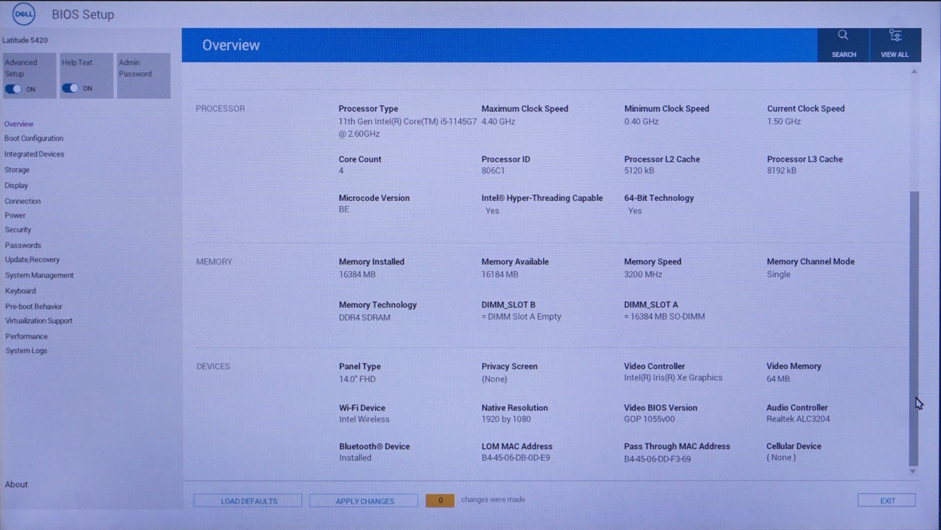Open the Performance page
Screen dimensions: 941x530
tap(26, 336)
